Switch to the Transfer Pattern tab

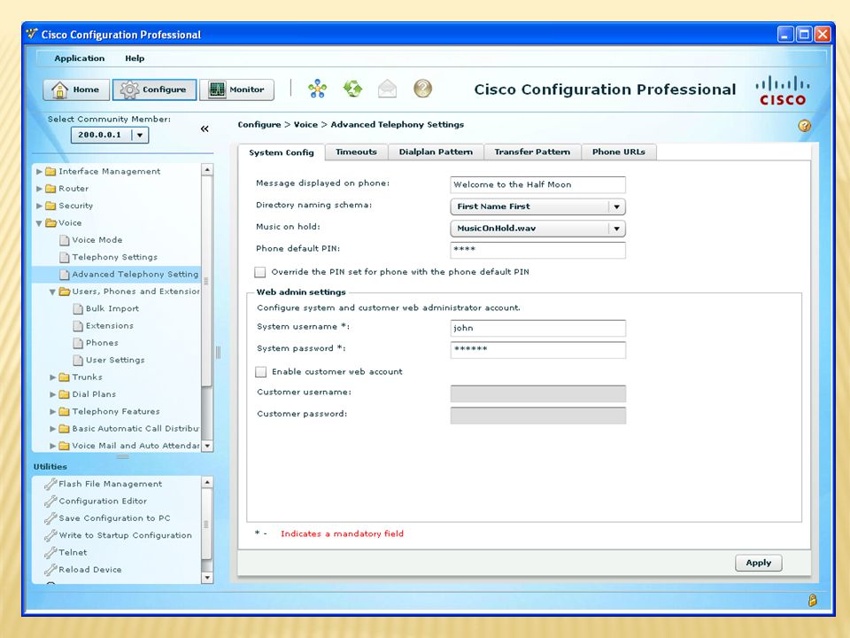coord(532,152)
